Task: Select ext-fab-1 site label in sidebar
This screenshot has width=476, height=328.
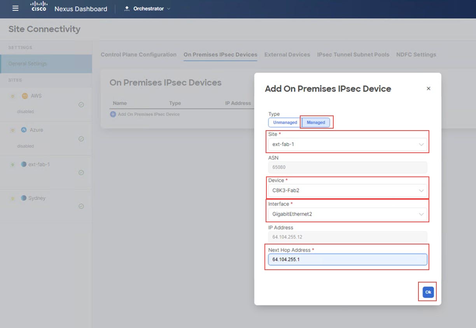Action: point(39,164)
